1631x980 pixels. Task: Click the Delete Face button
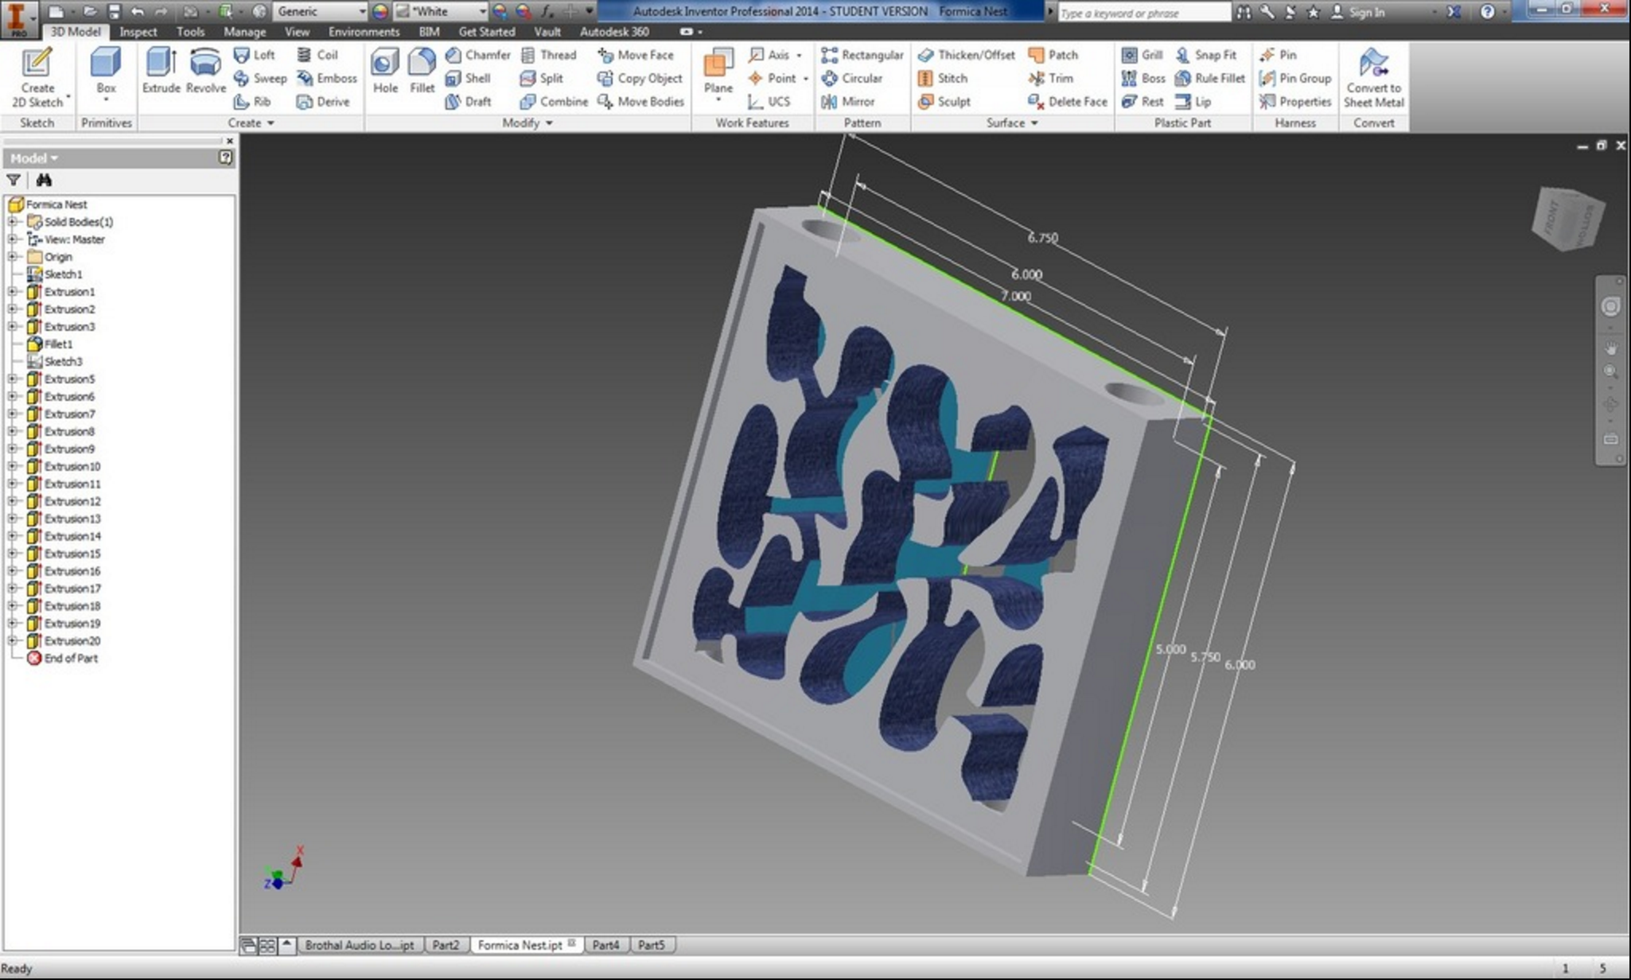click(1068, 102)
